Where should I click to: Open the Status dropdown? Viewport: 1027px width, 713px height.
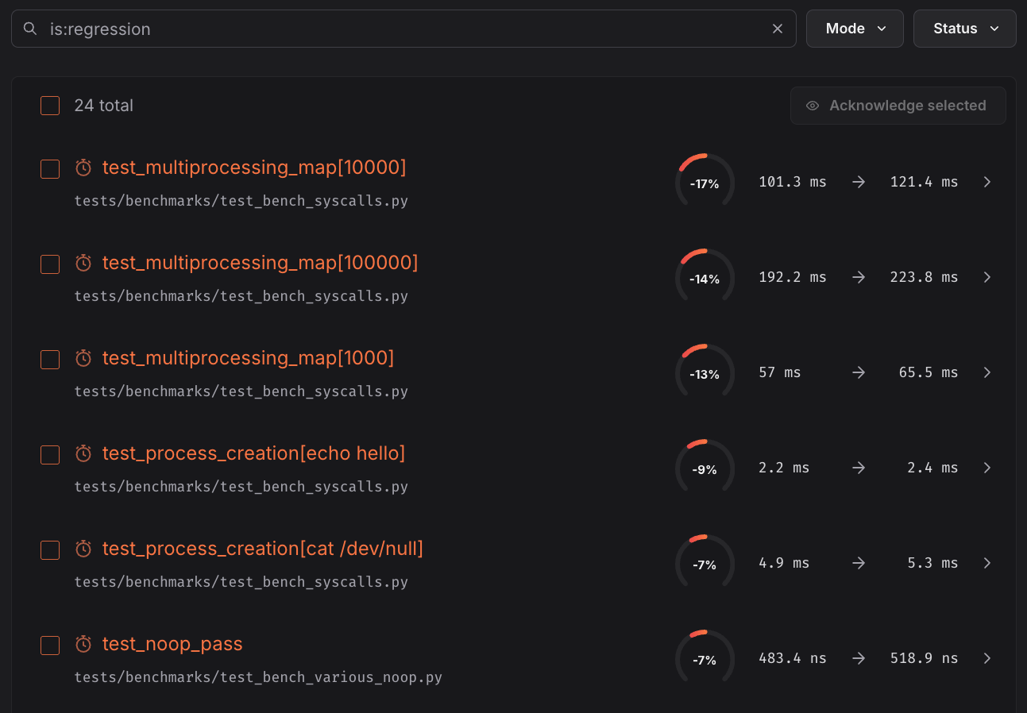(x=964, y=28)
